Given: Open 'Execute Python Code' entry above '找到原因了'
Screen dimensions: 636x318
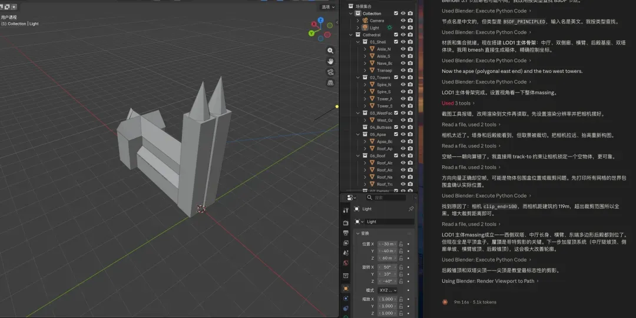Looking at the screenshot, I should pos(486,195).
